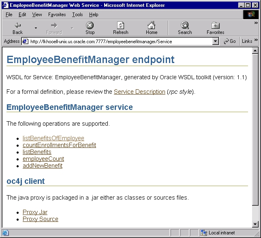Open the Service Description link

click(x=139, y=92)
